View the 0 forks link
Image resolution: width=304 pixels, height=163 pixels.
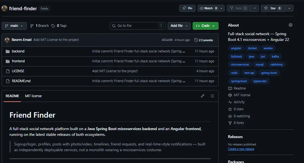click(x=236, y=123)
